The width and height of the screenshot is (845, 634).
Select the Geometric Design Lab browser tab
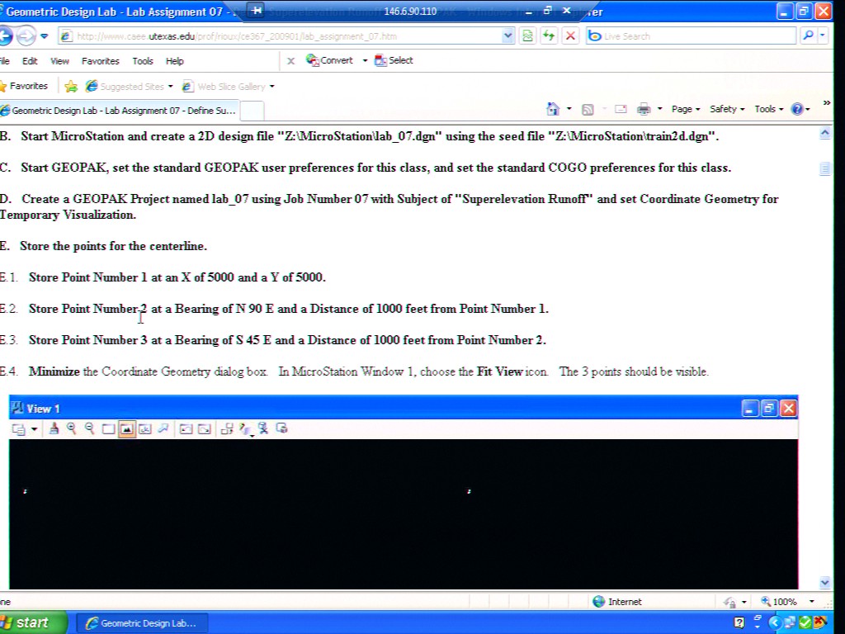coord(119,111)
